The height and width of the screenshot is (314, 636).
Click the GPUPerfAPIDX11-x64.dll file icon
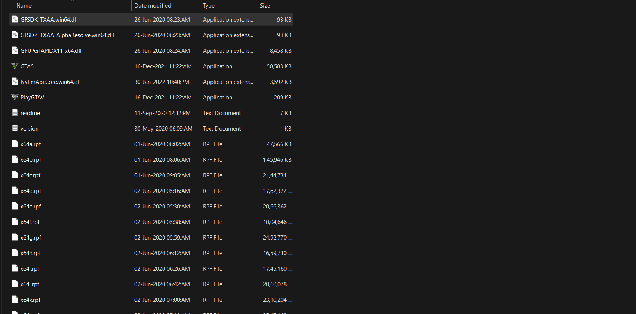click(15, 50)
